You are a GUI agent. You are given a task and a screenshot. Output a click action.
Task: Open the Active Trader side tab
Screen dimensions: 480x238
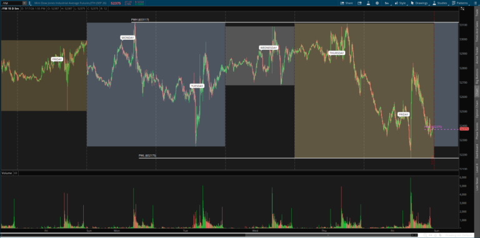click(476, 56)
